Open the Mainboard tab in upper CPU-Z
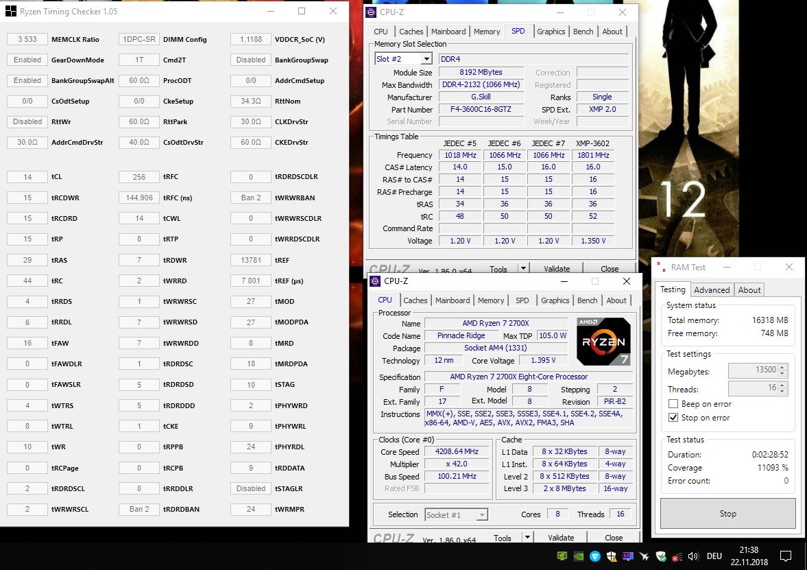 click(448, 32)
